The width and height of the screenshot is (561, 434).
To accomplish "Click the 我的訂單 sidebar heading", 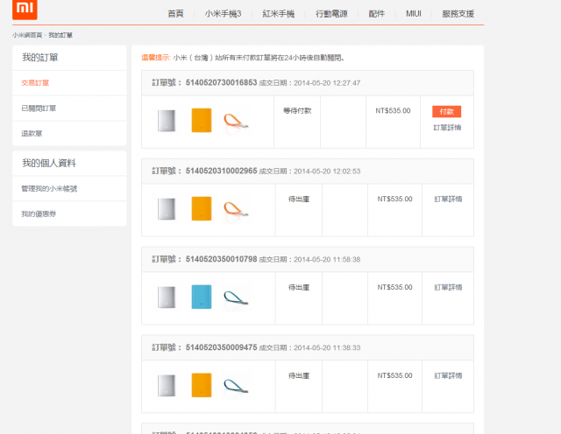I will click(40, 58).
